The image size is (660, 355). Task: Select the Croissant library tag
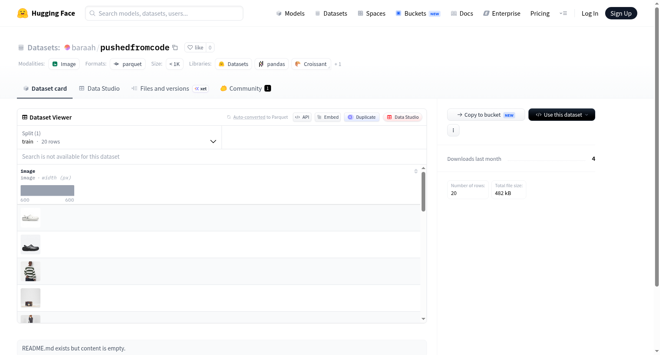tap(311, 64)
